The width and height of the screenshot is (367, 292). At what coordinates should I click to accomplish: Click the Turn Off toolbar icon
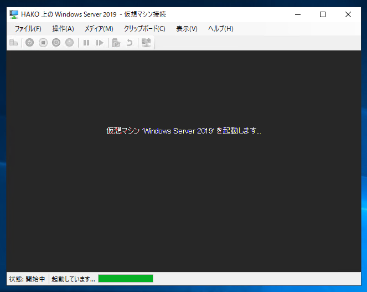point(43,43)
